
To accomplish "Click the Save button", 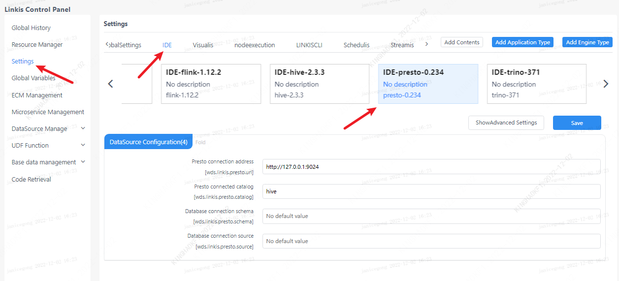I will 577,123.
